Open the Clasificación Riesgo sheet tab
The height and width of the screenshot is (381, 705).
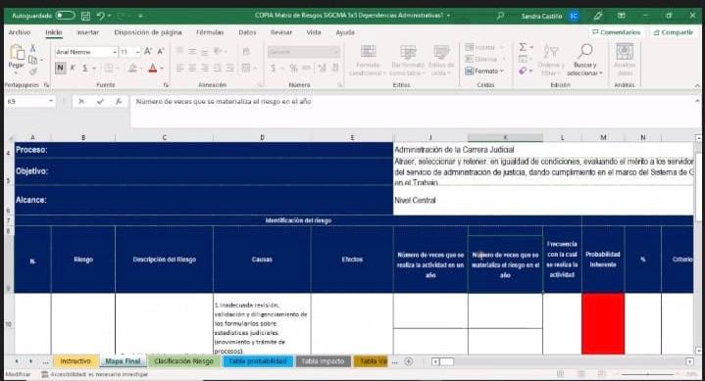183,361
